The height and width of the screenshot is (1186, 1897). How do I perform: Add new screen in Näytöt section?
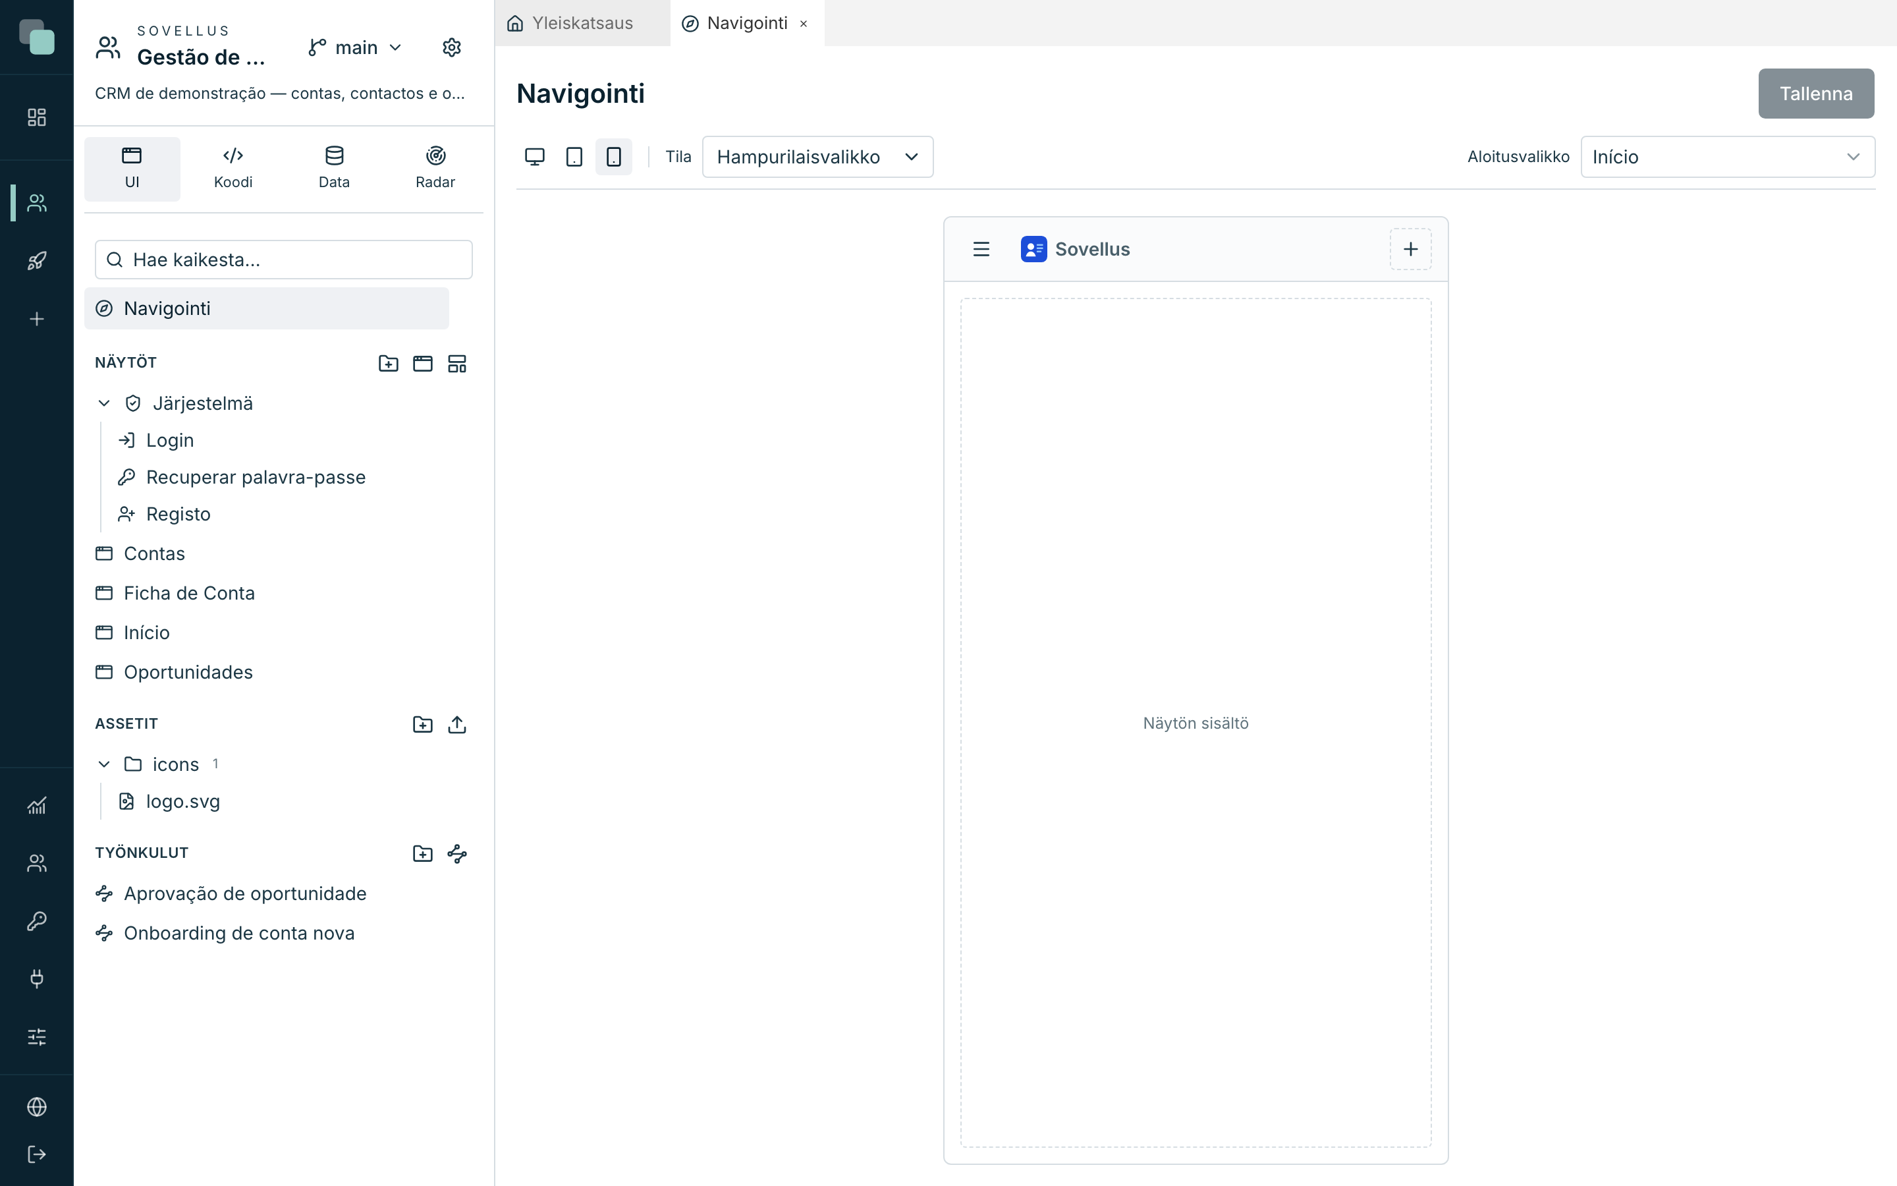point(422,363)
